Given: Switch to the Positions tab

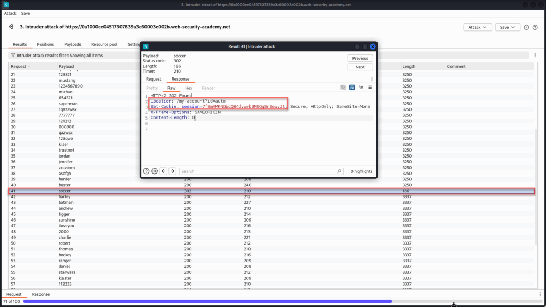Looking at the screenshot, I should [45, 44].
